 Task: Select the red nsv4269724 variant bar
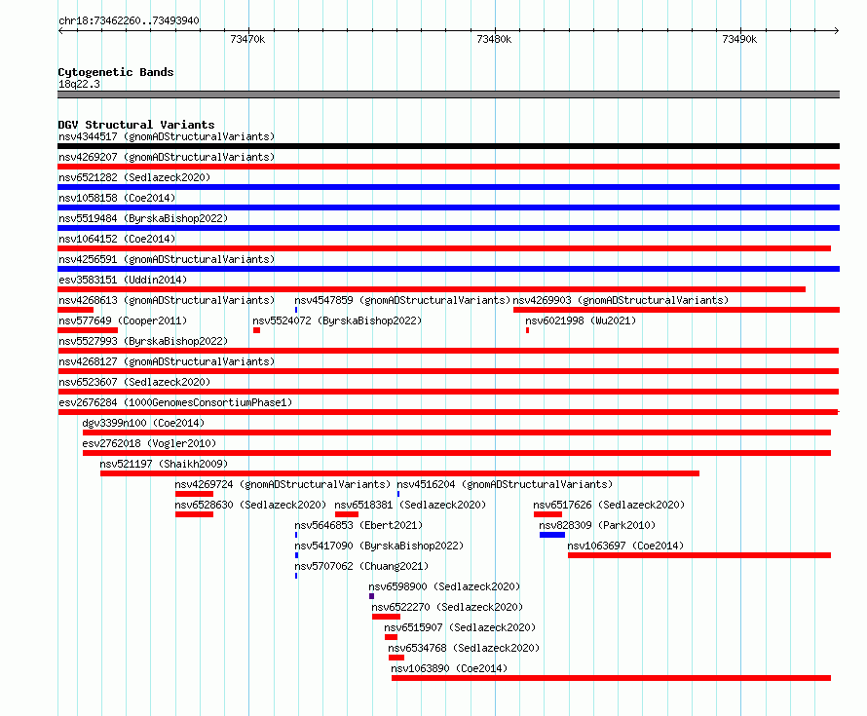[x=194, y=494]
